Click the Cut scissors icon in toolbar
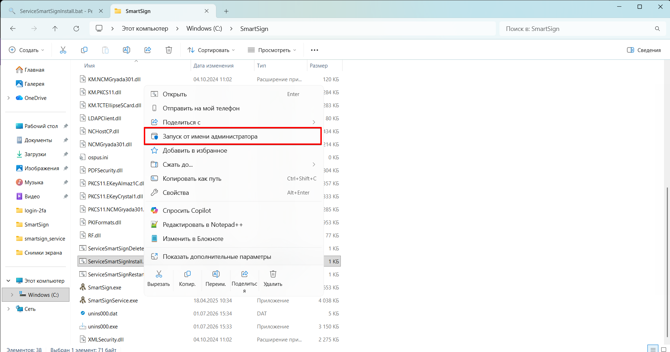 (x=63, y=50)
